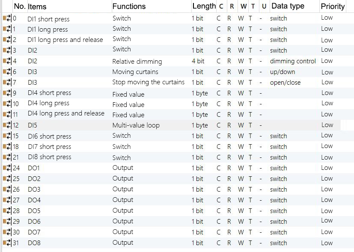Image resolution: width=354 pixels, height=252 pixels.
Task: Click the object icon for row 9
Action: [x=7, y=93]
